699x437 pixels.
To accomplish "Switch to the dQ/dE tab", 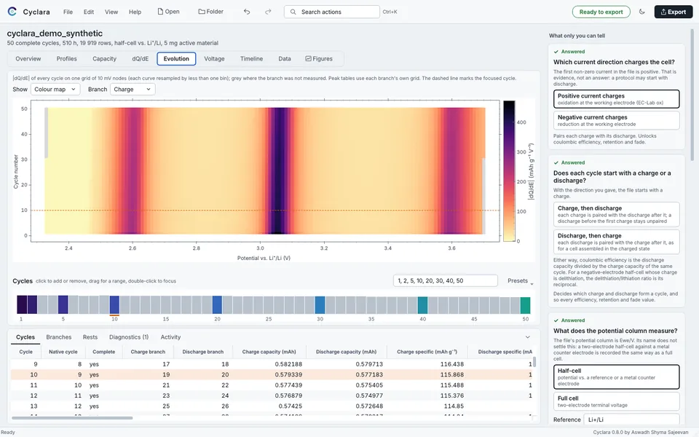I will click(x=140, y=59).
